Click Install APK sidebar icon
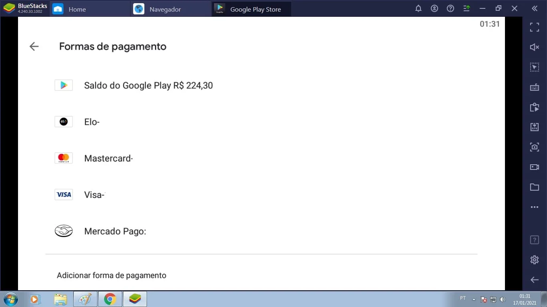The image size is (547, 307). pyautogui.click(x=535, y=127)
